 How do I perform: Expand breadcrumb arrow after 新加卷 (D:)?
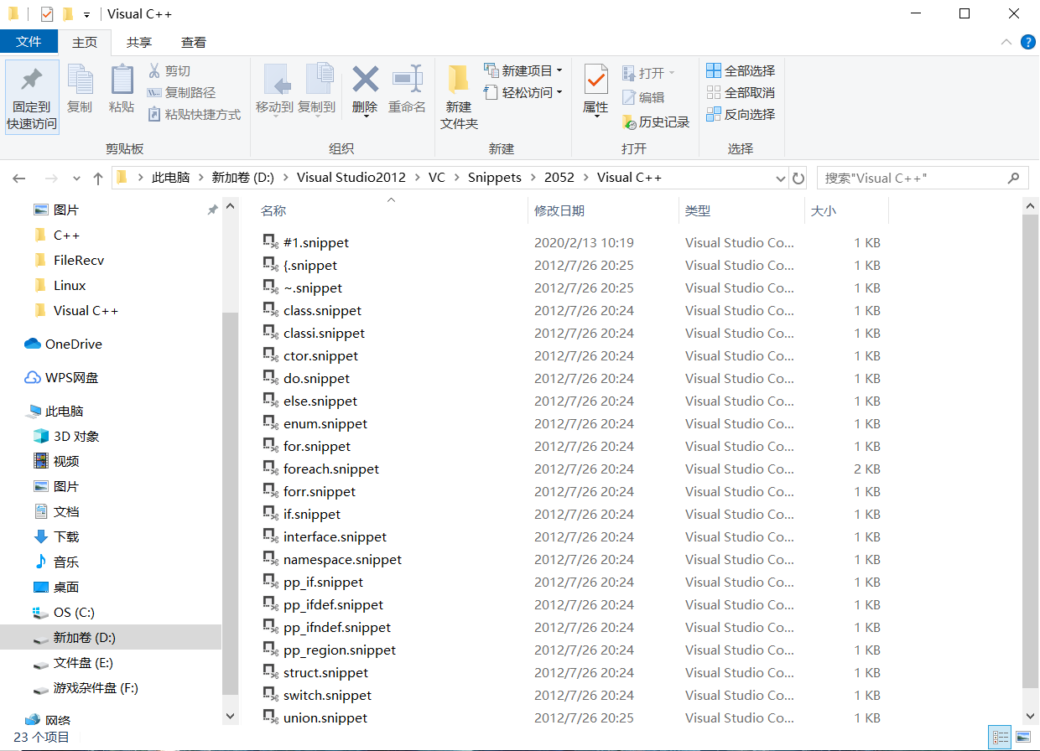point(286,179)
